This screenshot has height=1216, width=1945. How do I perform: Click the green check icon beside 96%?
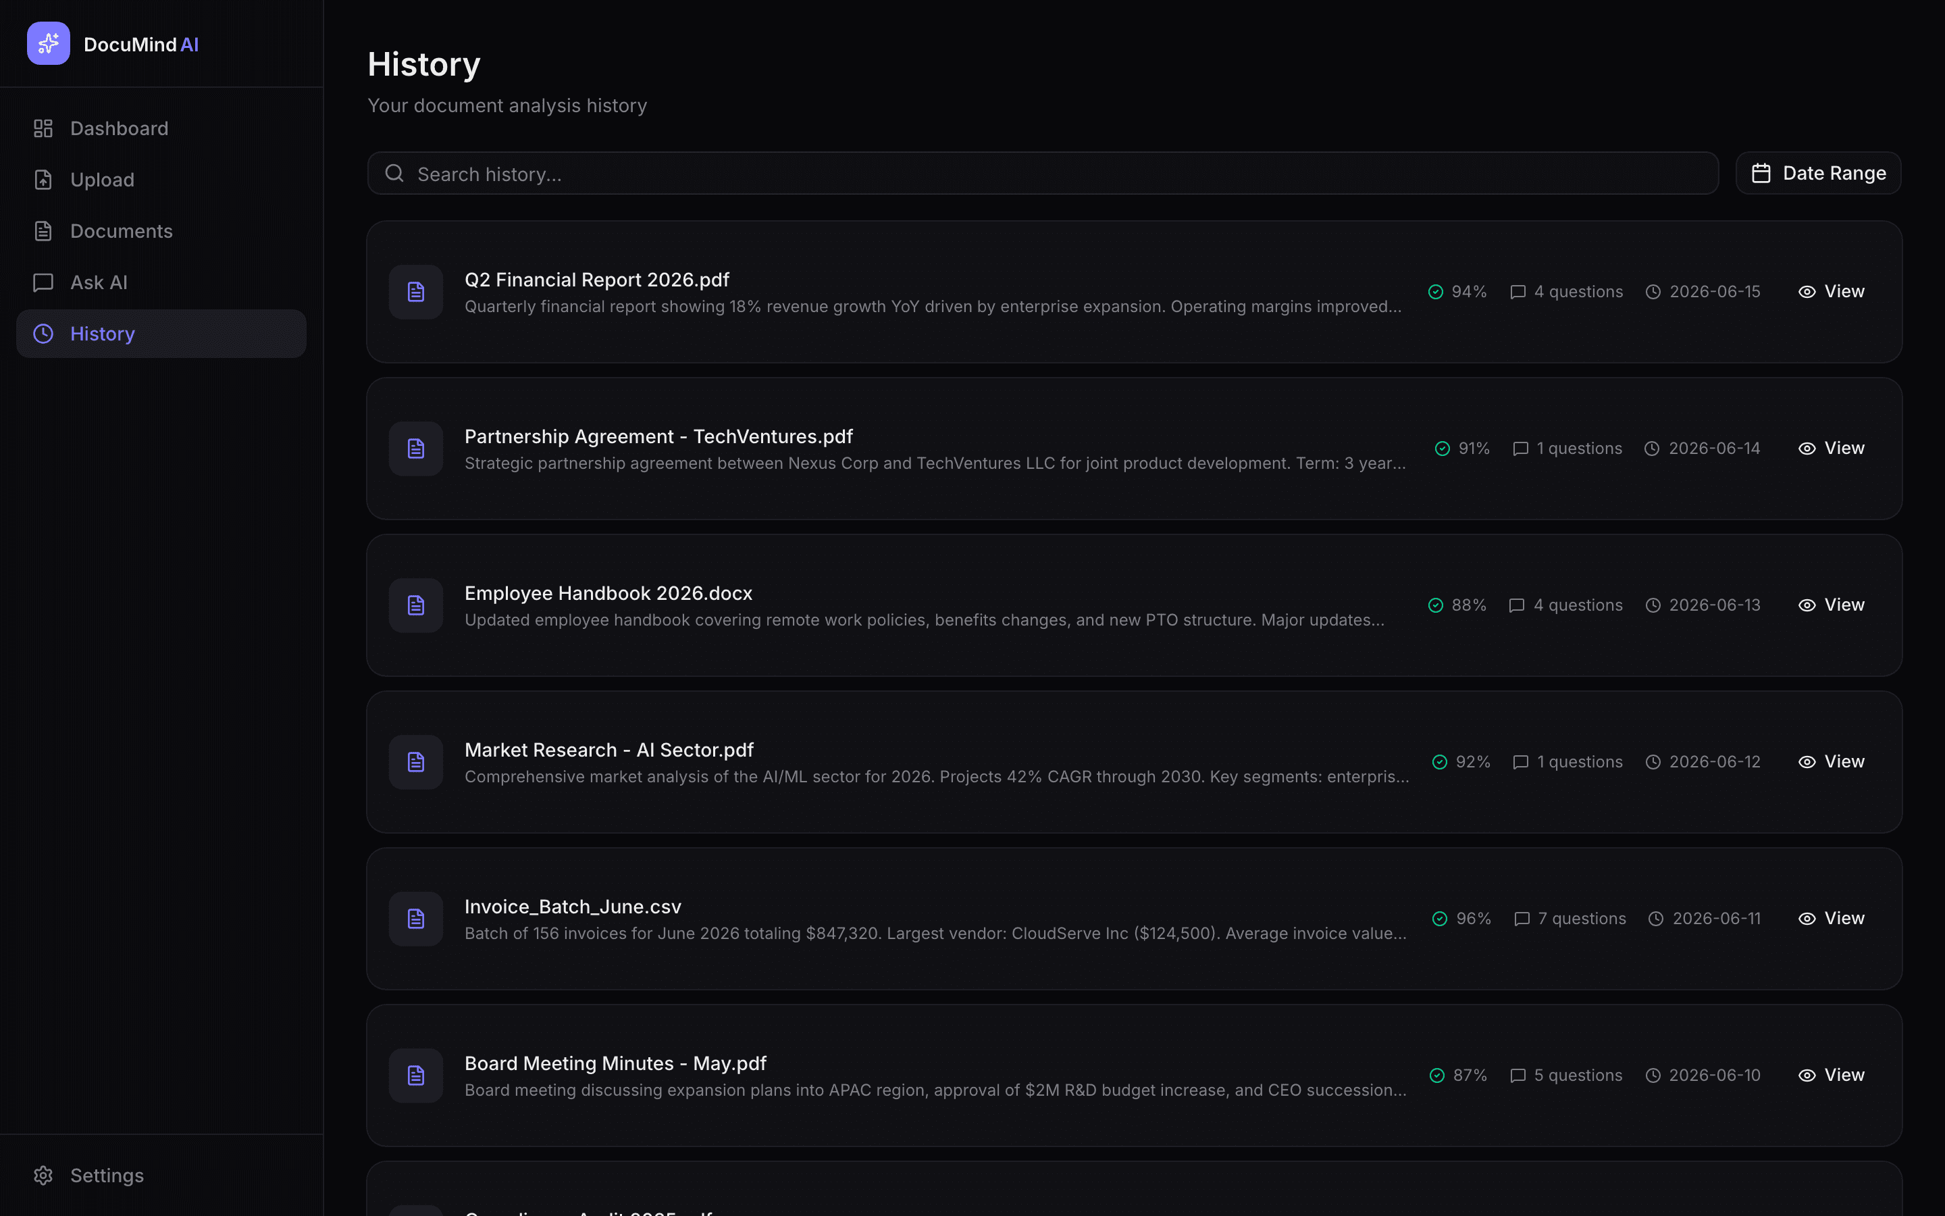coord(1439,919)
